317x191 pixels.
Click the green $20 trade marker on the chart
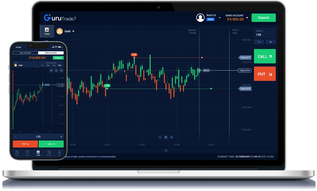(x=107, y=86)
